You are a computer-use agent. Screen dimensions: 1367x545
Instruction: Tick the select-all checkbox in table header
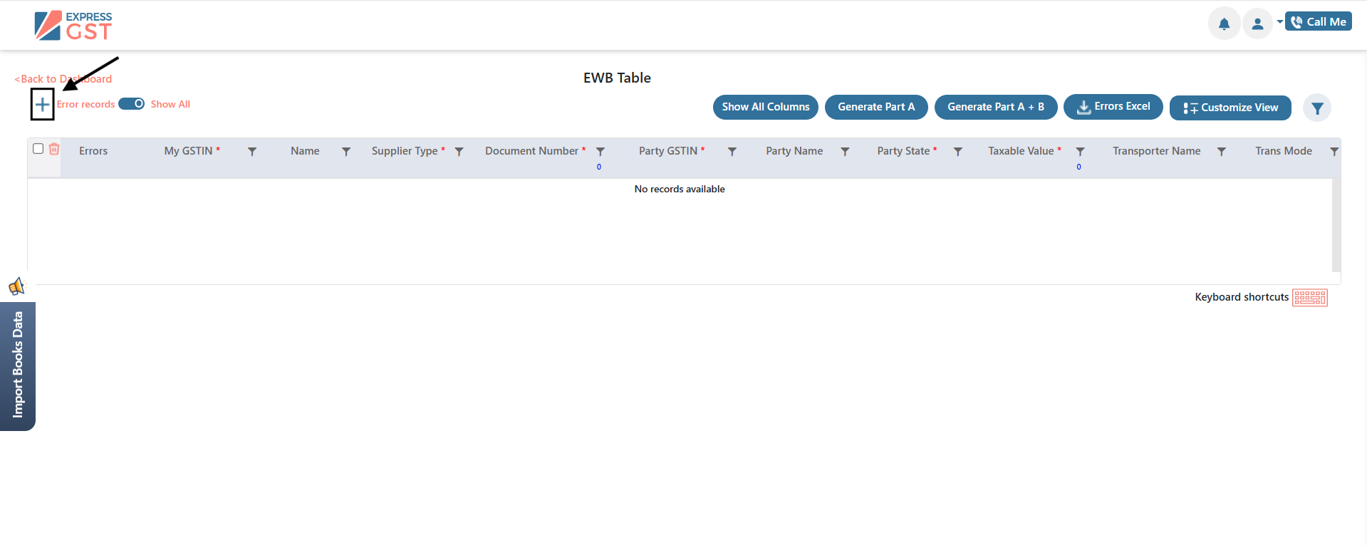(x=38, y=149)
